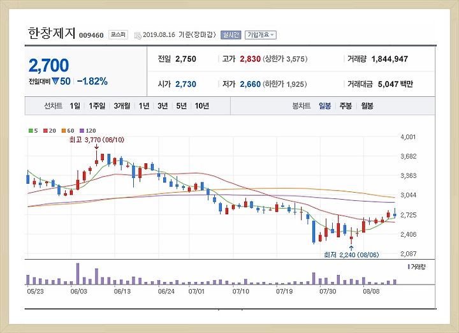
Task: Click the 08/08 date axis label
Action: tap(371, 292)
